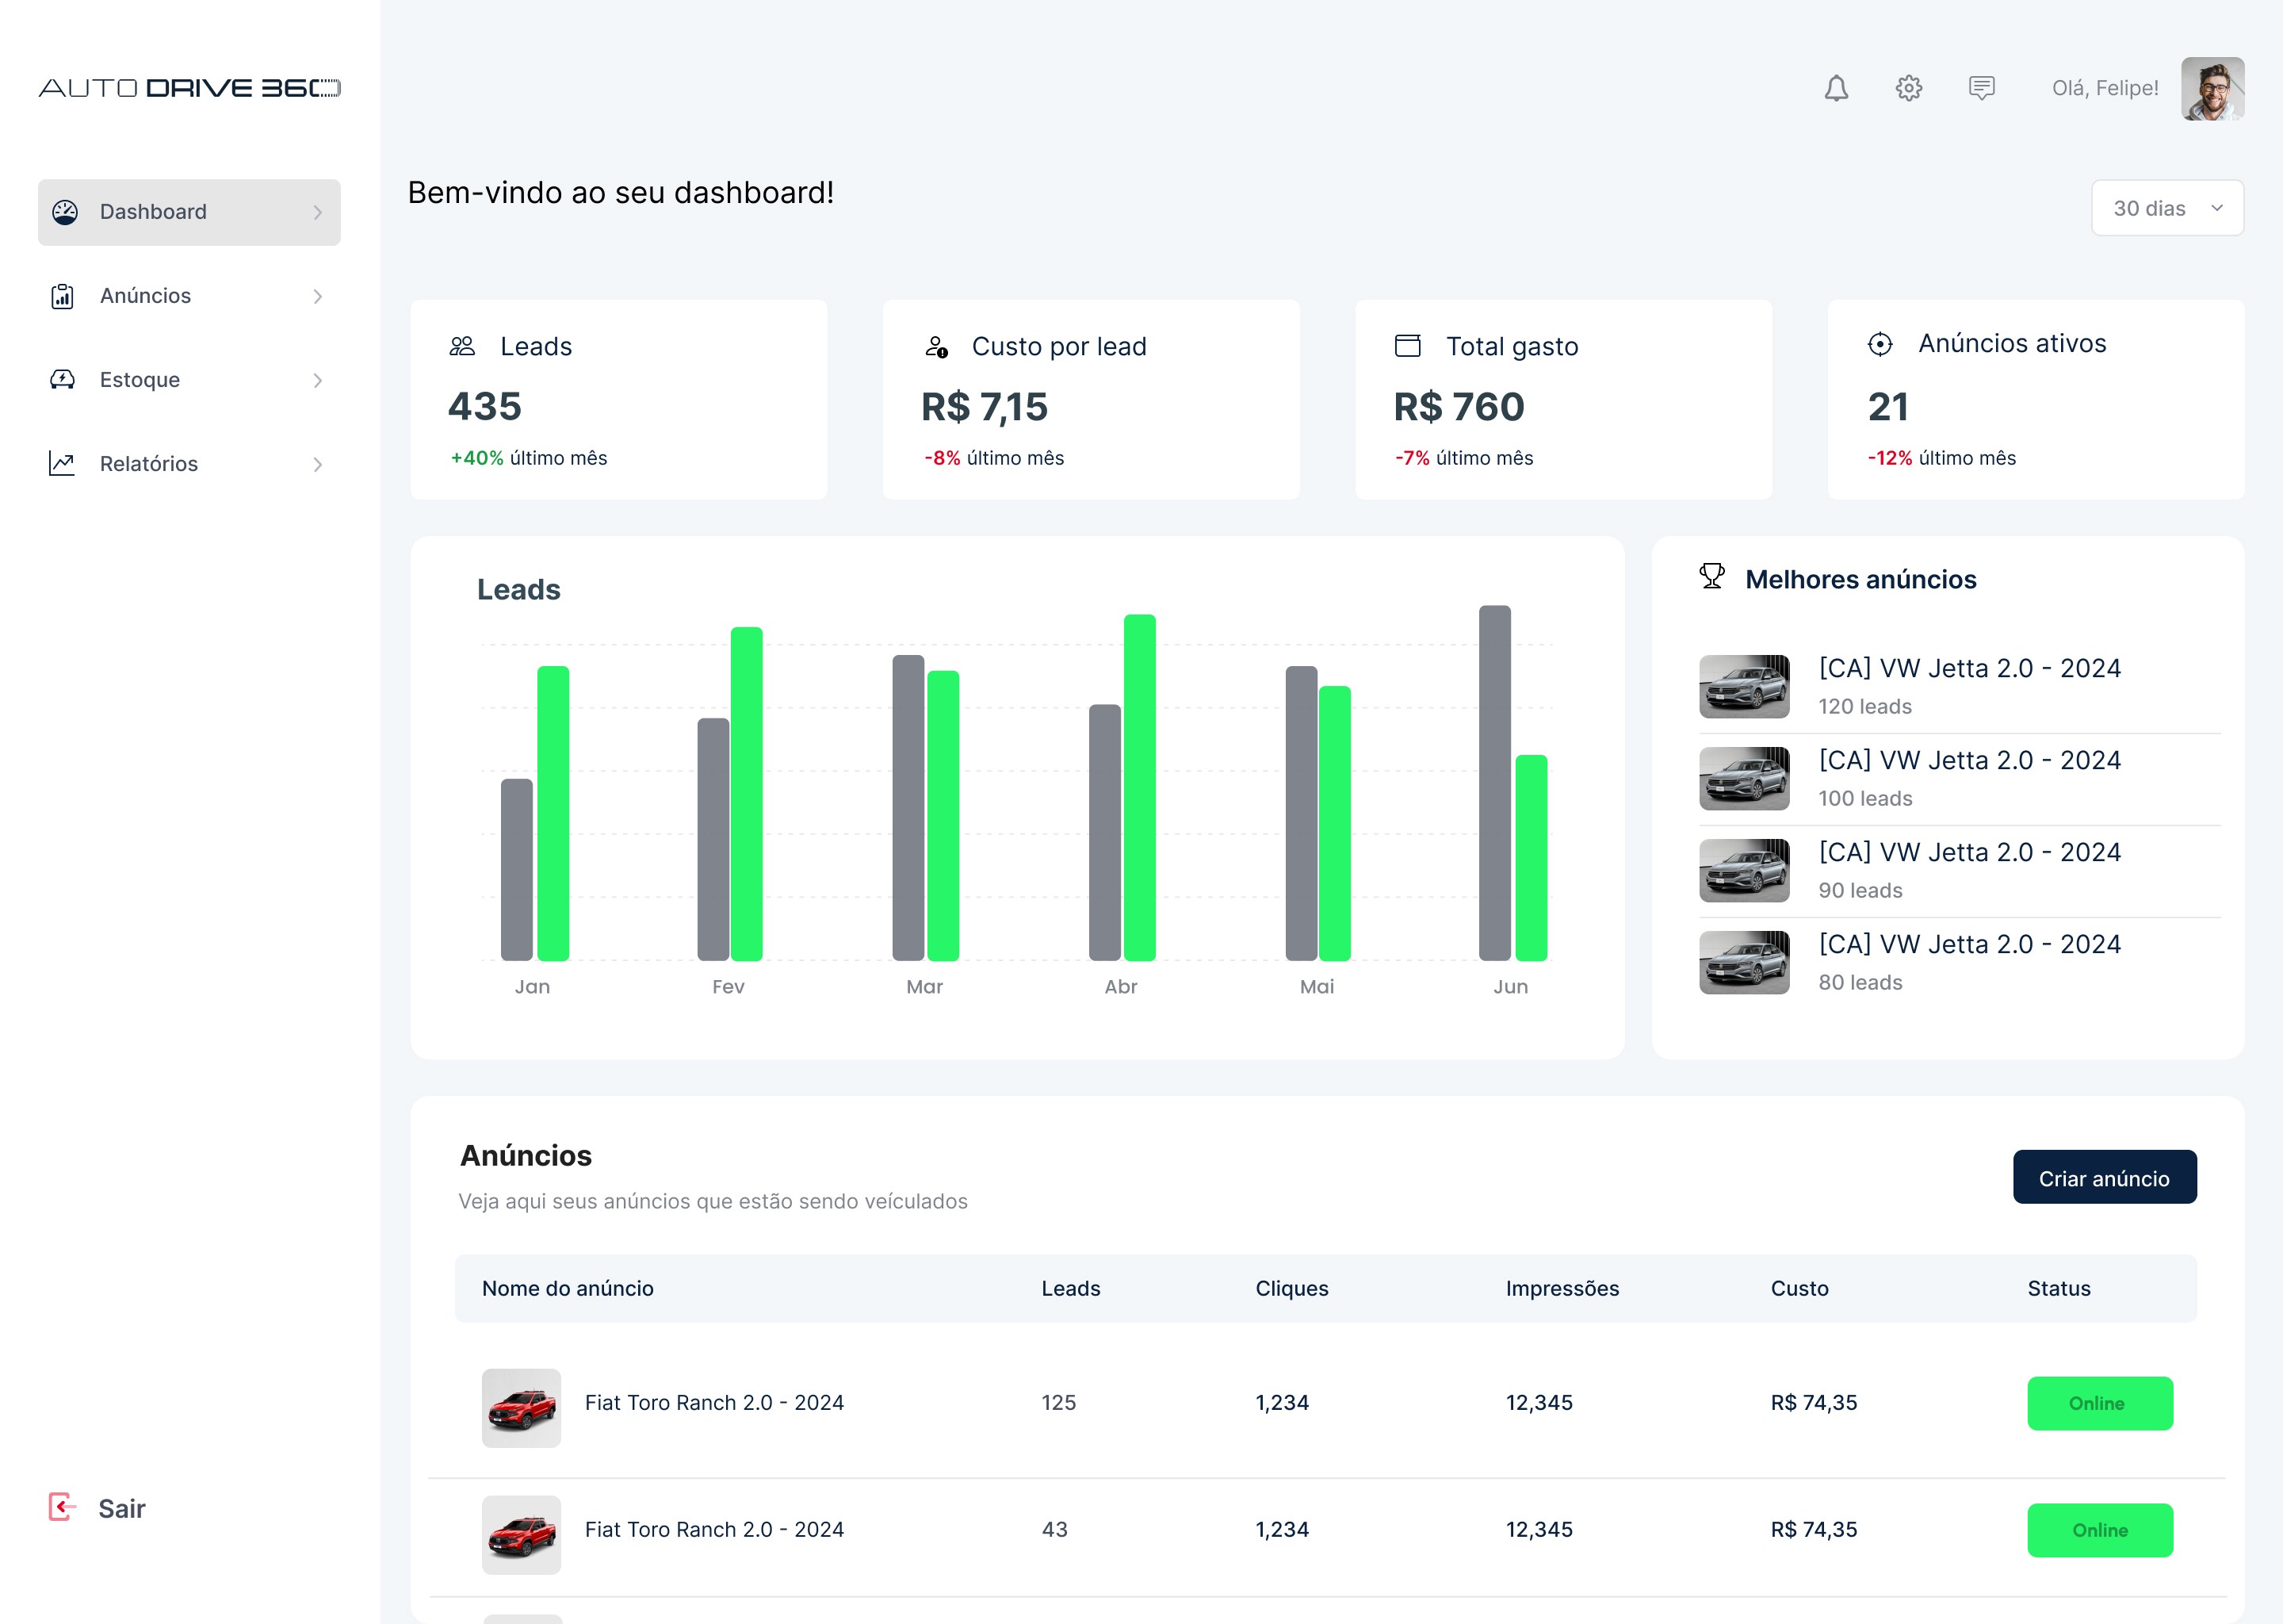Click the first [CA] VW Jetta 2.0 link
The height and width of the screenshot is (1624, 2283).
[x=1970, y=668]
